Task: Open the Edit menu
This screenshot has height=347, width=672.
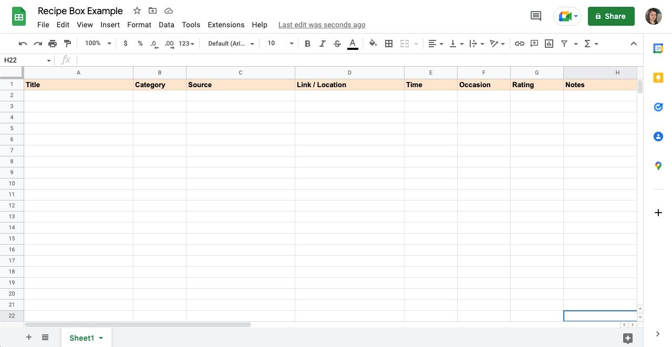Action: (63, 25)
